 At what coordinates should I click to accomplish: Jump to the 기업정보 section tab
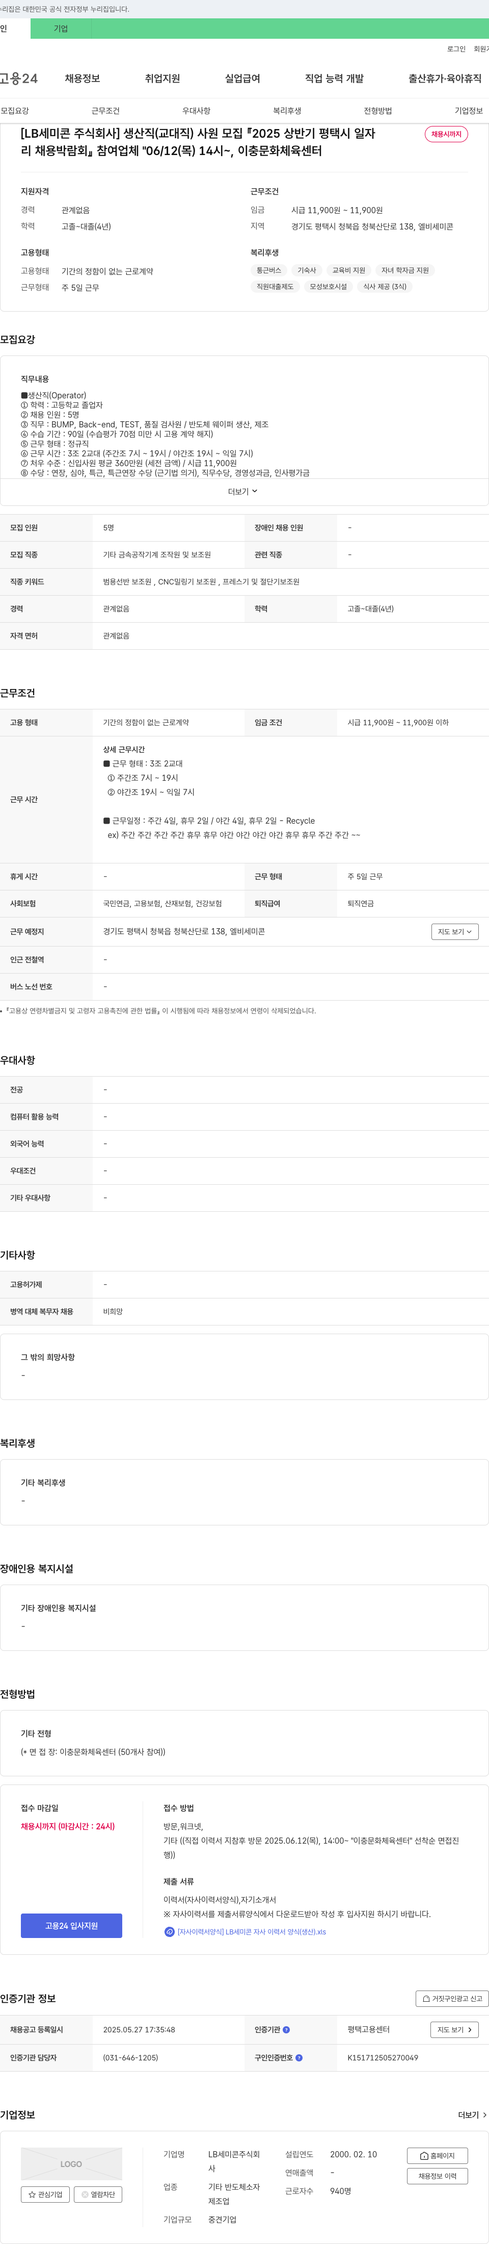[x=468, y=111]
